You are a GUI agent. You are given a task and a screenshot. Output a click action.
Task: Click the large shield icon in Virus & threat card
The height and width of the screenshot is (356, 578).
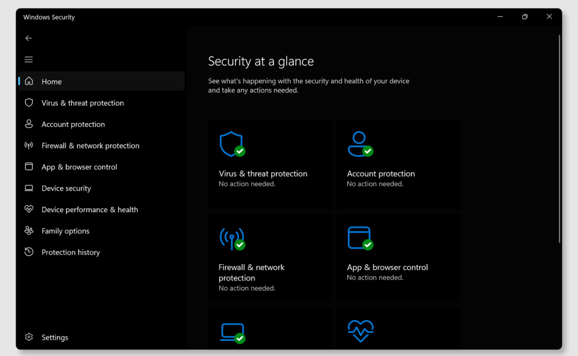click(232, 144)
